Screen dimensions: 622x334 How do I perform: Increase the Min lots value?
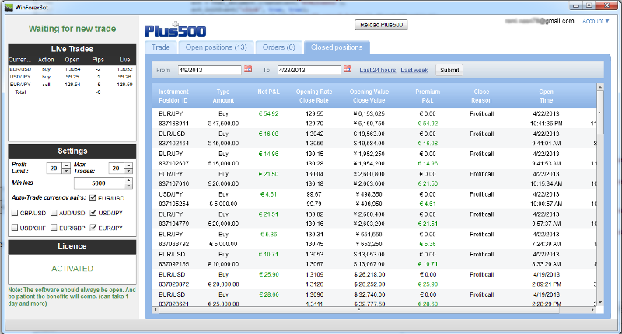(128, 180)
